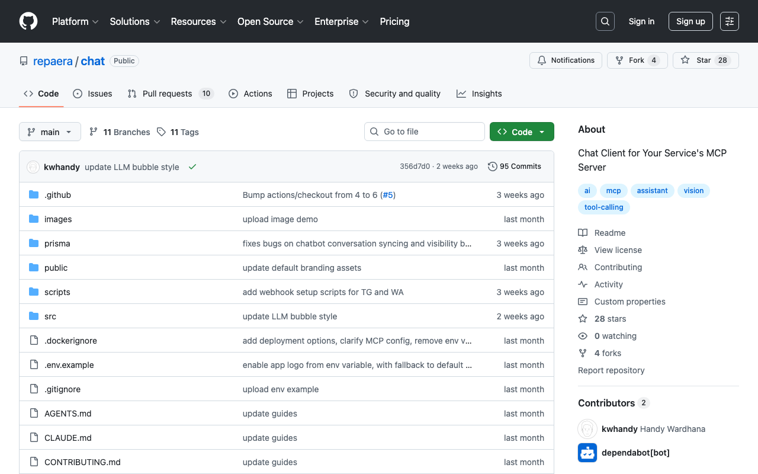The width and height of the screenshot is (758, 474).
Task: Click the Sign in link
Action: tap(641, 21)
